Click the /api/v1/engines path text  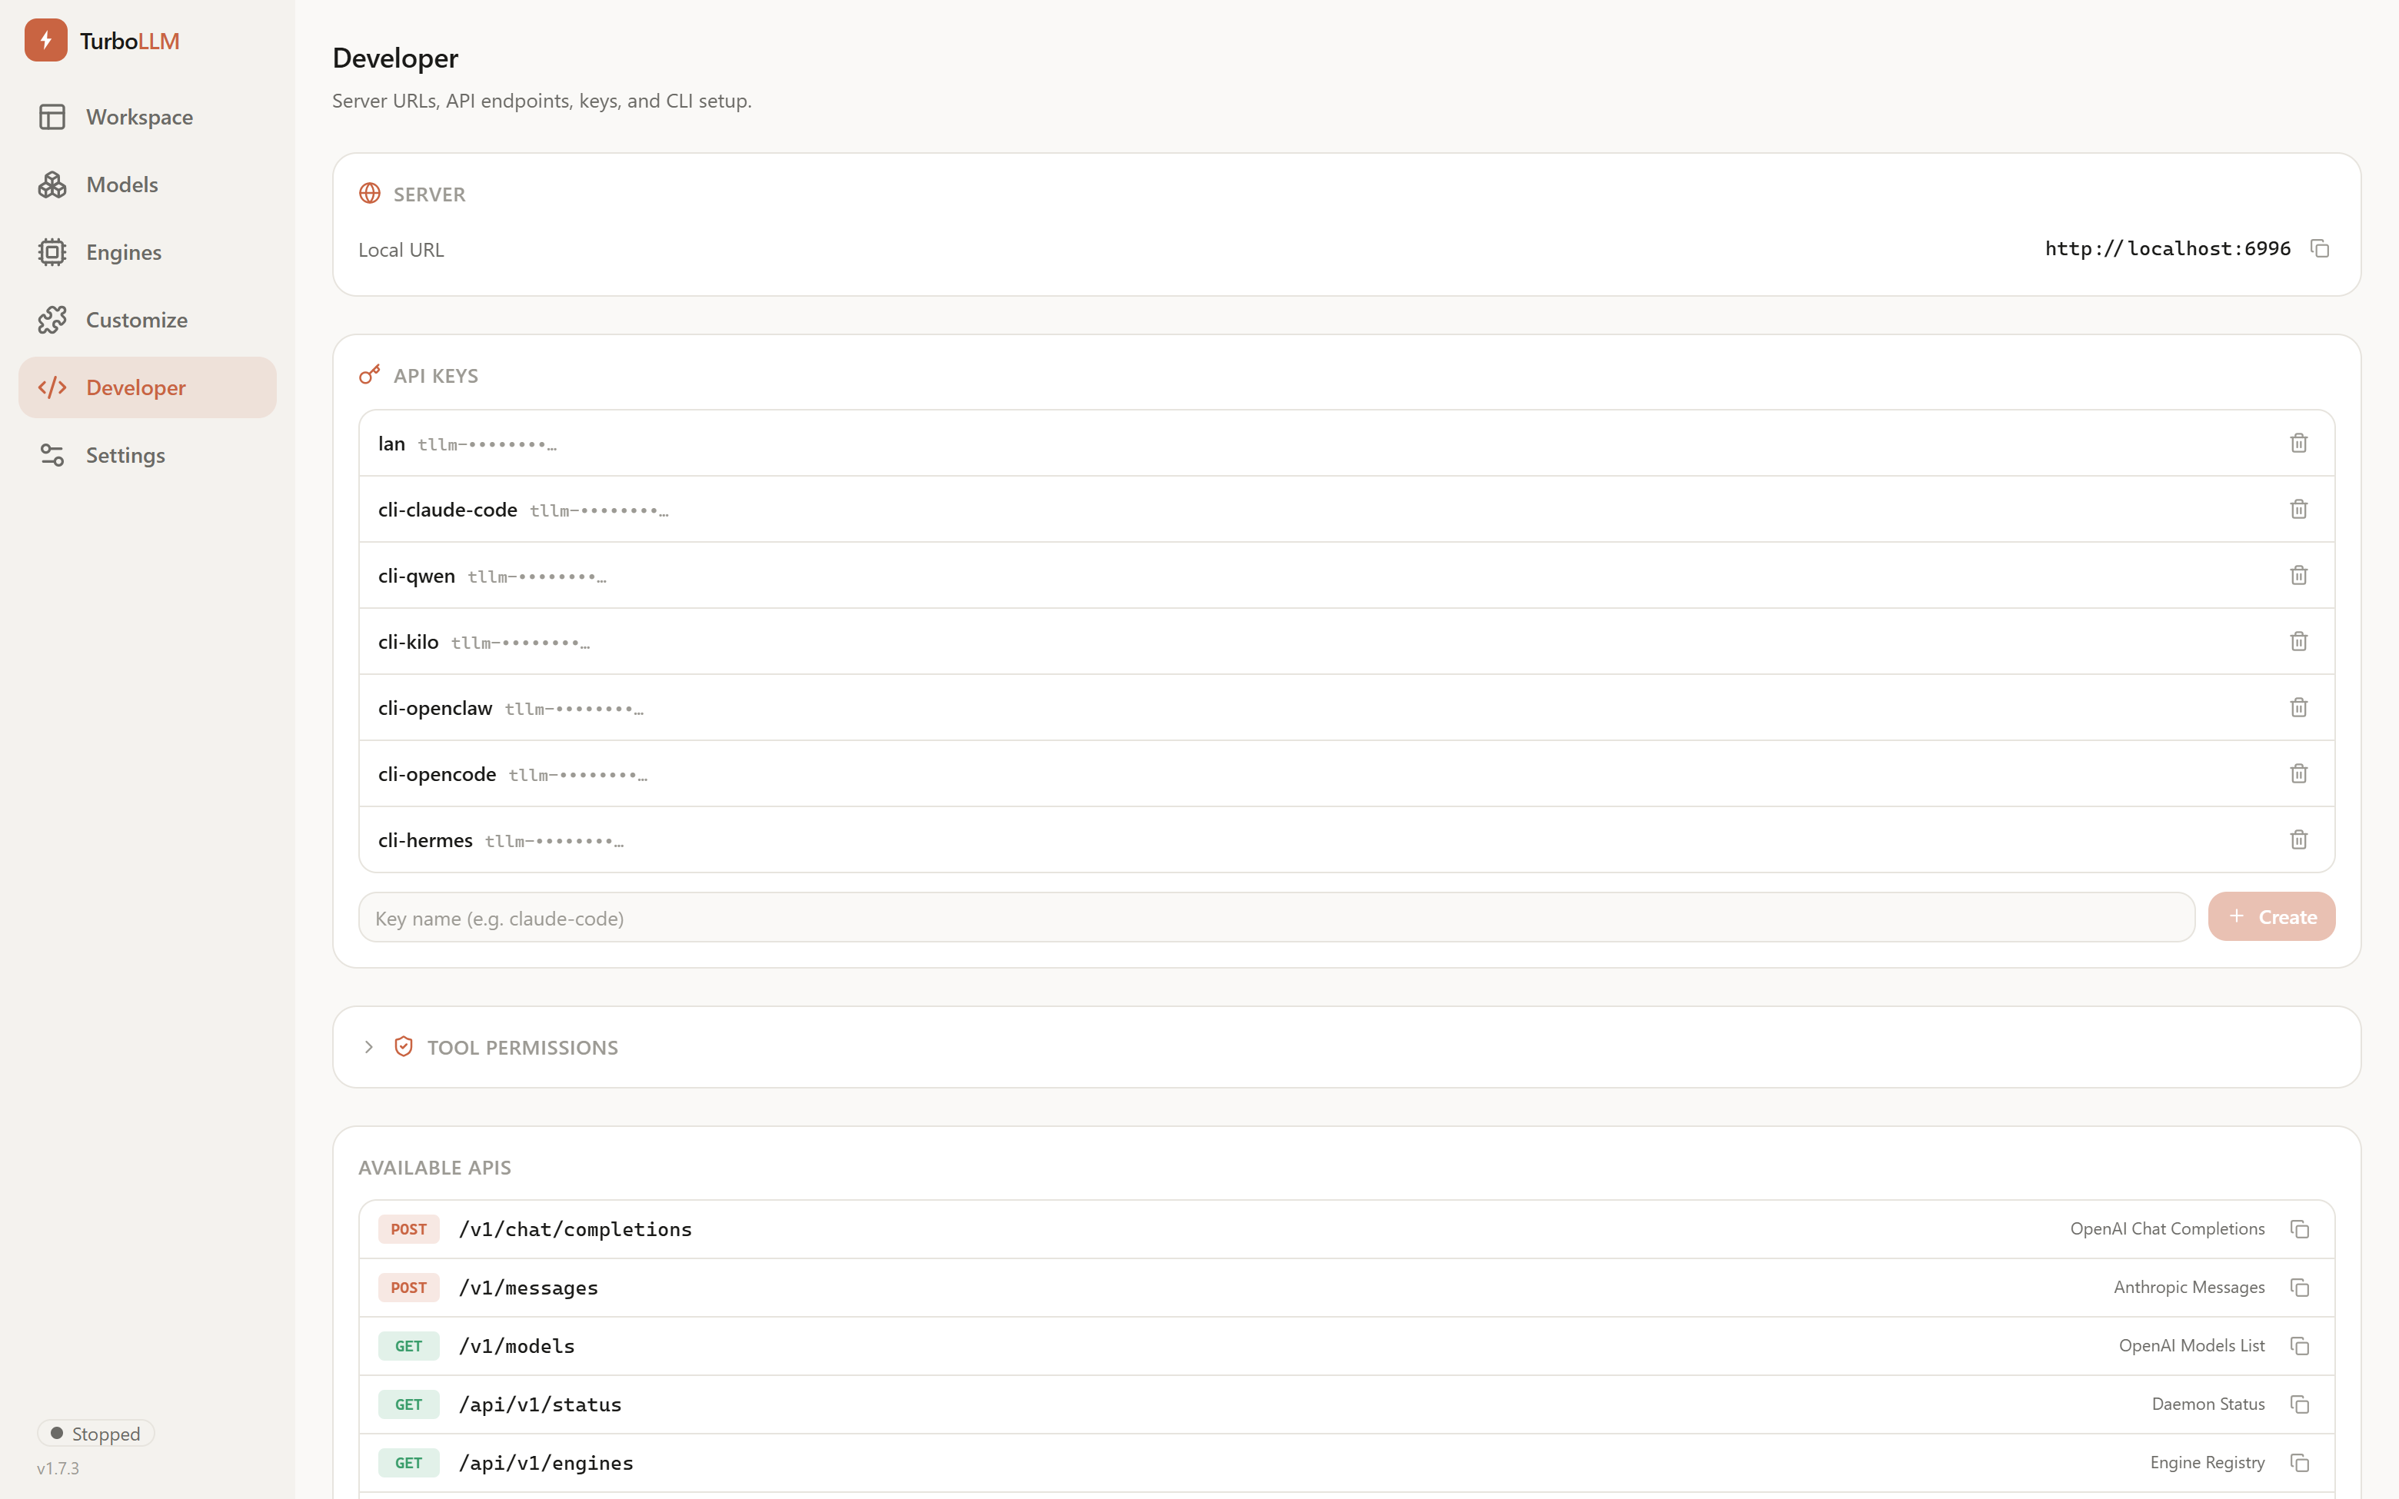pyautogui.click(x=546, y=1464)
